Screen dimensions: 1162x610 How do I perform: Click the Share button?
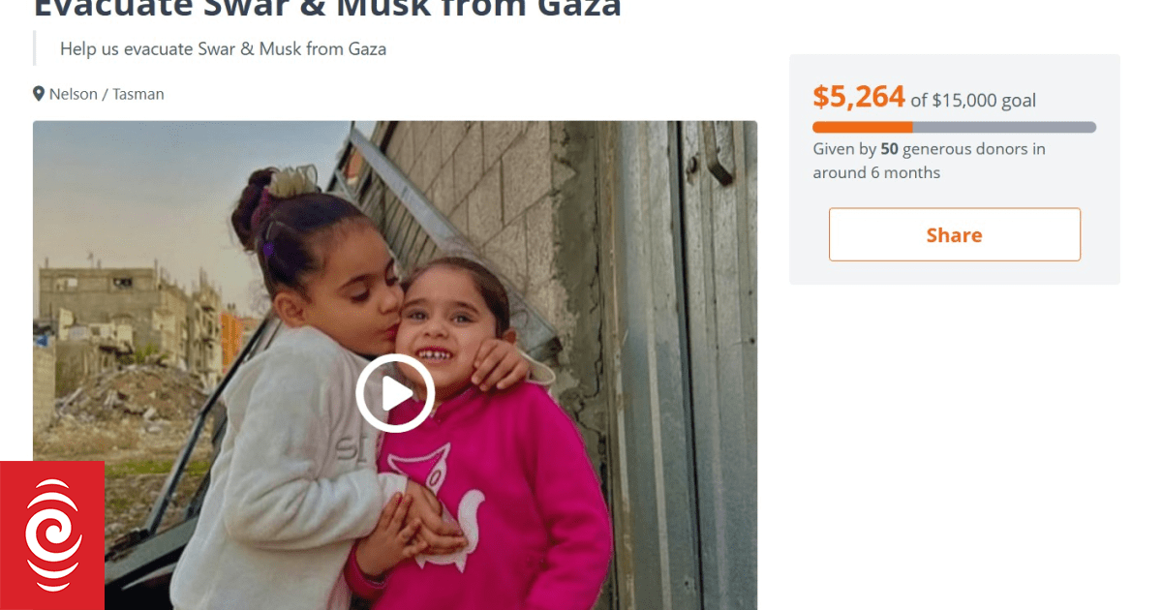(954, 234)
